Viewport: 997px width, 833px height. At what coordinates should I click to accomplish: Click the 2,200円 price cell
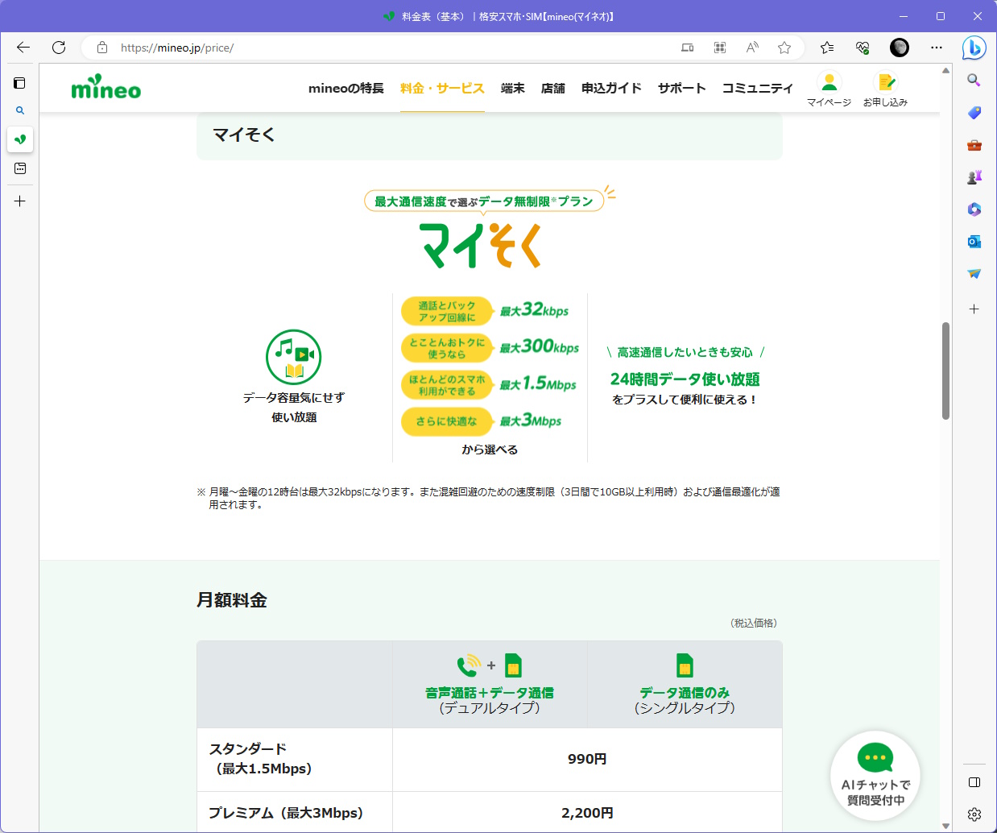coord(587,813)
